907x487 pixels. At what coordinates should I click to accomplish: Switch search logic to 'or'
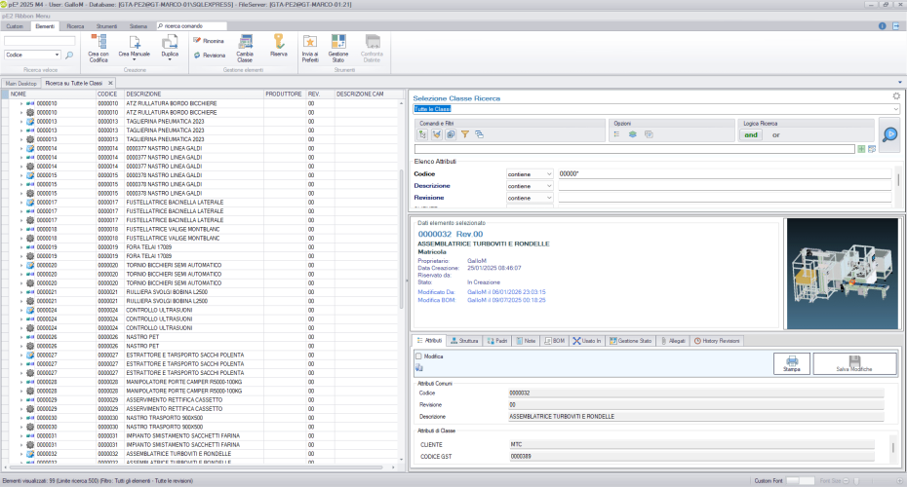(x=776, y=134)
